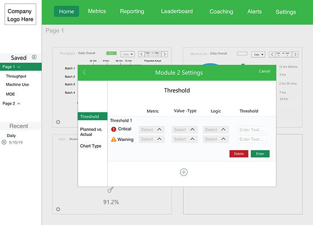Add a new saved page with the plus icon
This screenshot has width=313, height=225.
34,57
